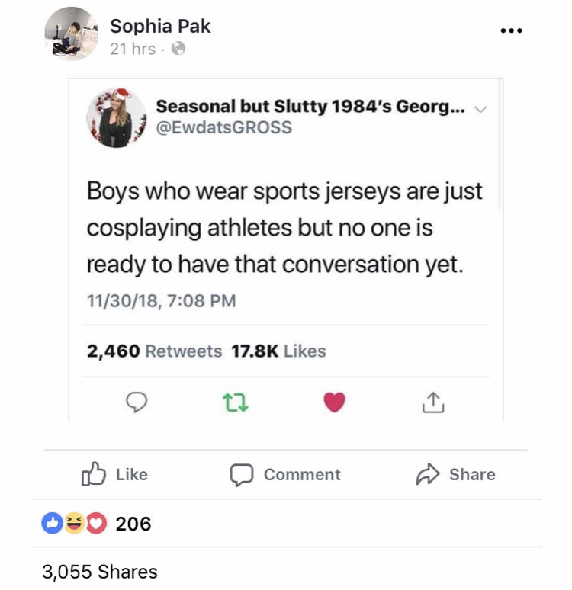Click the green retweet icon

[232, 402]
